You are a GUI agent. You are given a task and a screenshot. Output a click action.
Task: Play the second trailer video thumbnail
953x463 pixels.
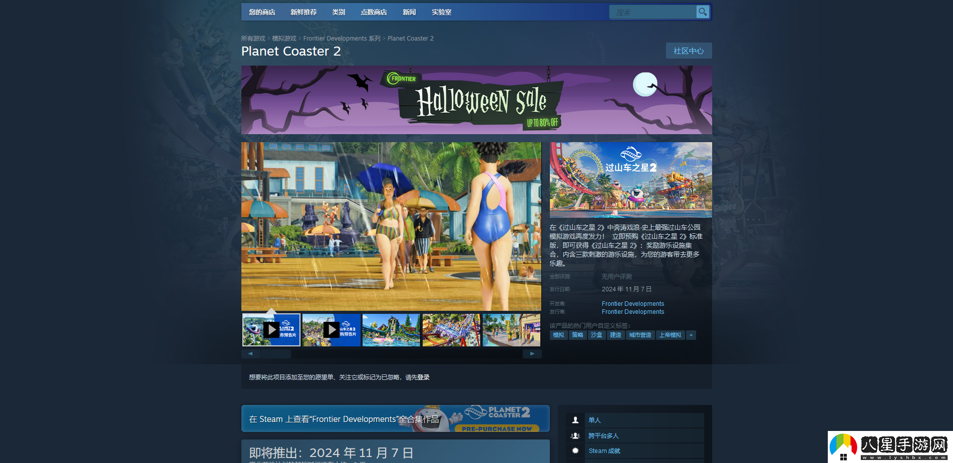point(331,330)
